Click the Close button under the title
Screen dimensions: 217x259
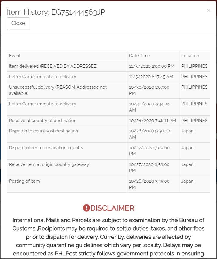pyautogui.click(x=18, y=24)
